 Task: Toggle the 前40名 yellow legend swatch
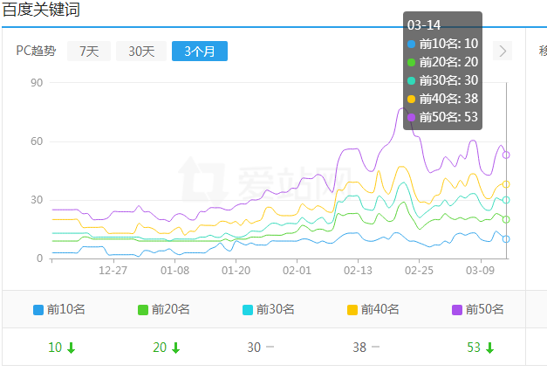pyautogui.click(x=352, y=309)
